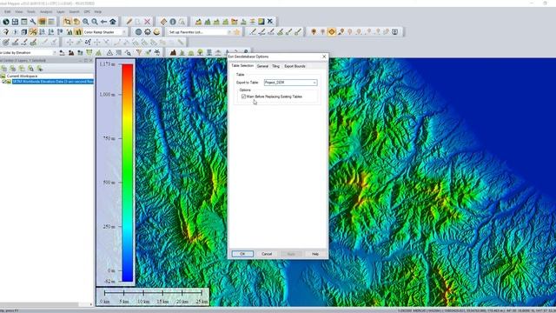Click the globe icon in top toolbar
This screenshot has height=313, width=556.
coord(6,22)
